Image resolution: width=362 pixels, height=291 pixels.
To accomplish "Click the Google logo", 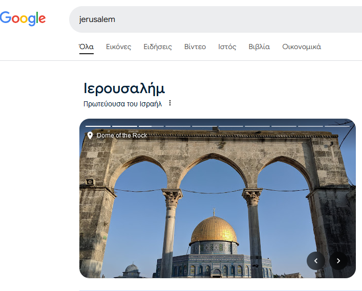I will 23,18.
